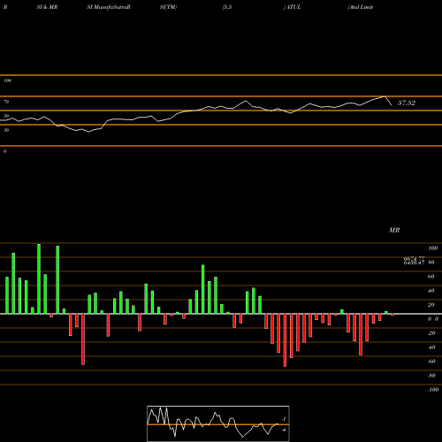Click the RSI axis label '100'
This screenshot has width=442, height=442.
7,80
